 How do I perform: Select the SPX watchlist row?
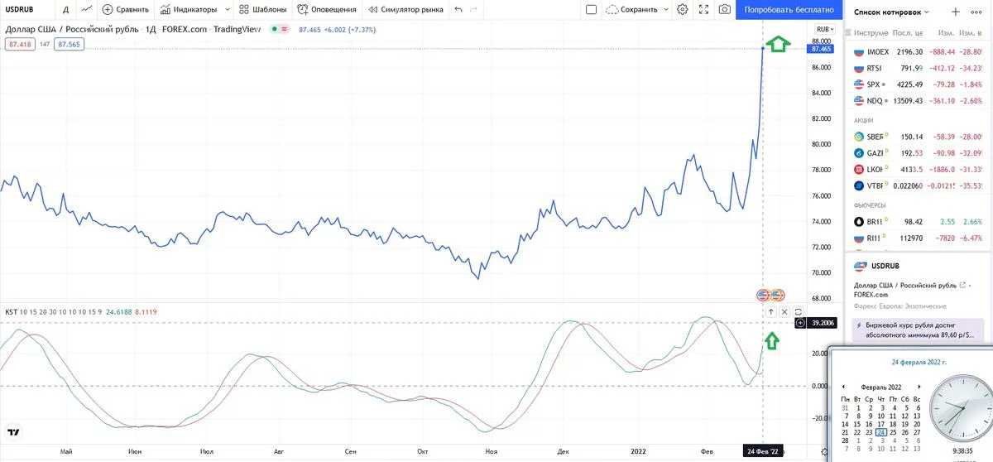pos(919,84)
